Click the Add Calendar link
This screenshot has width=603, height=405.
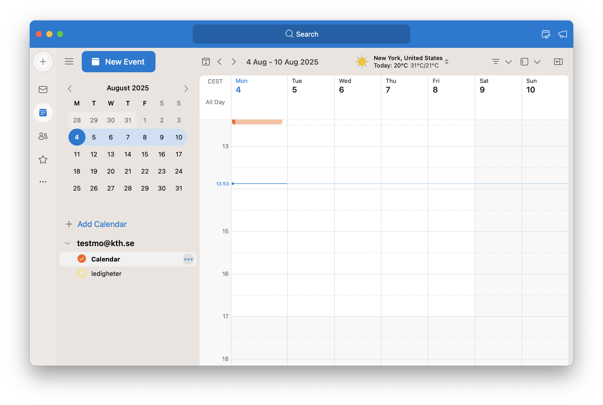coord(102,224)
